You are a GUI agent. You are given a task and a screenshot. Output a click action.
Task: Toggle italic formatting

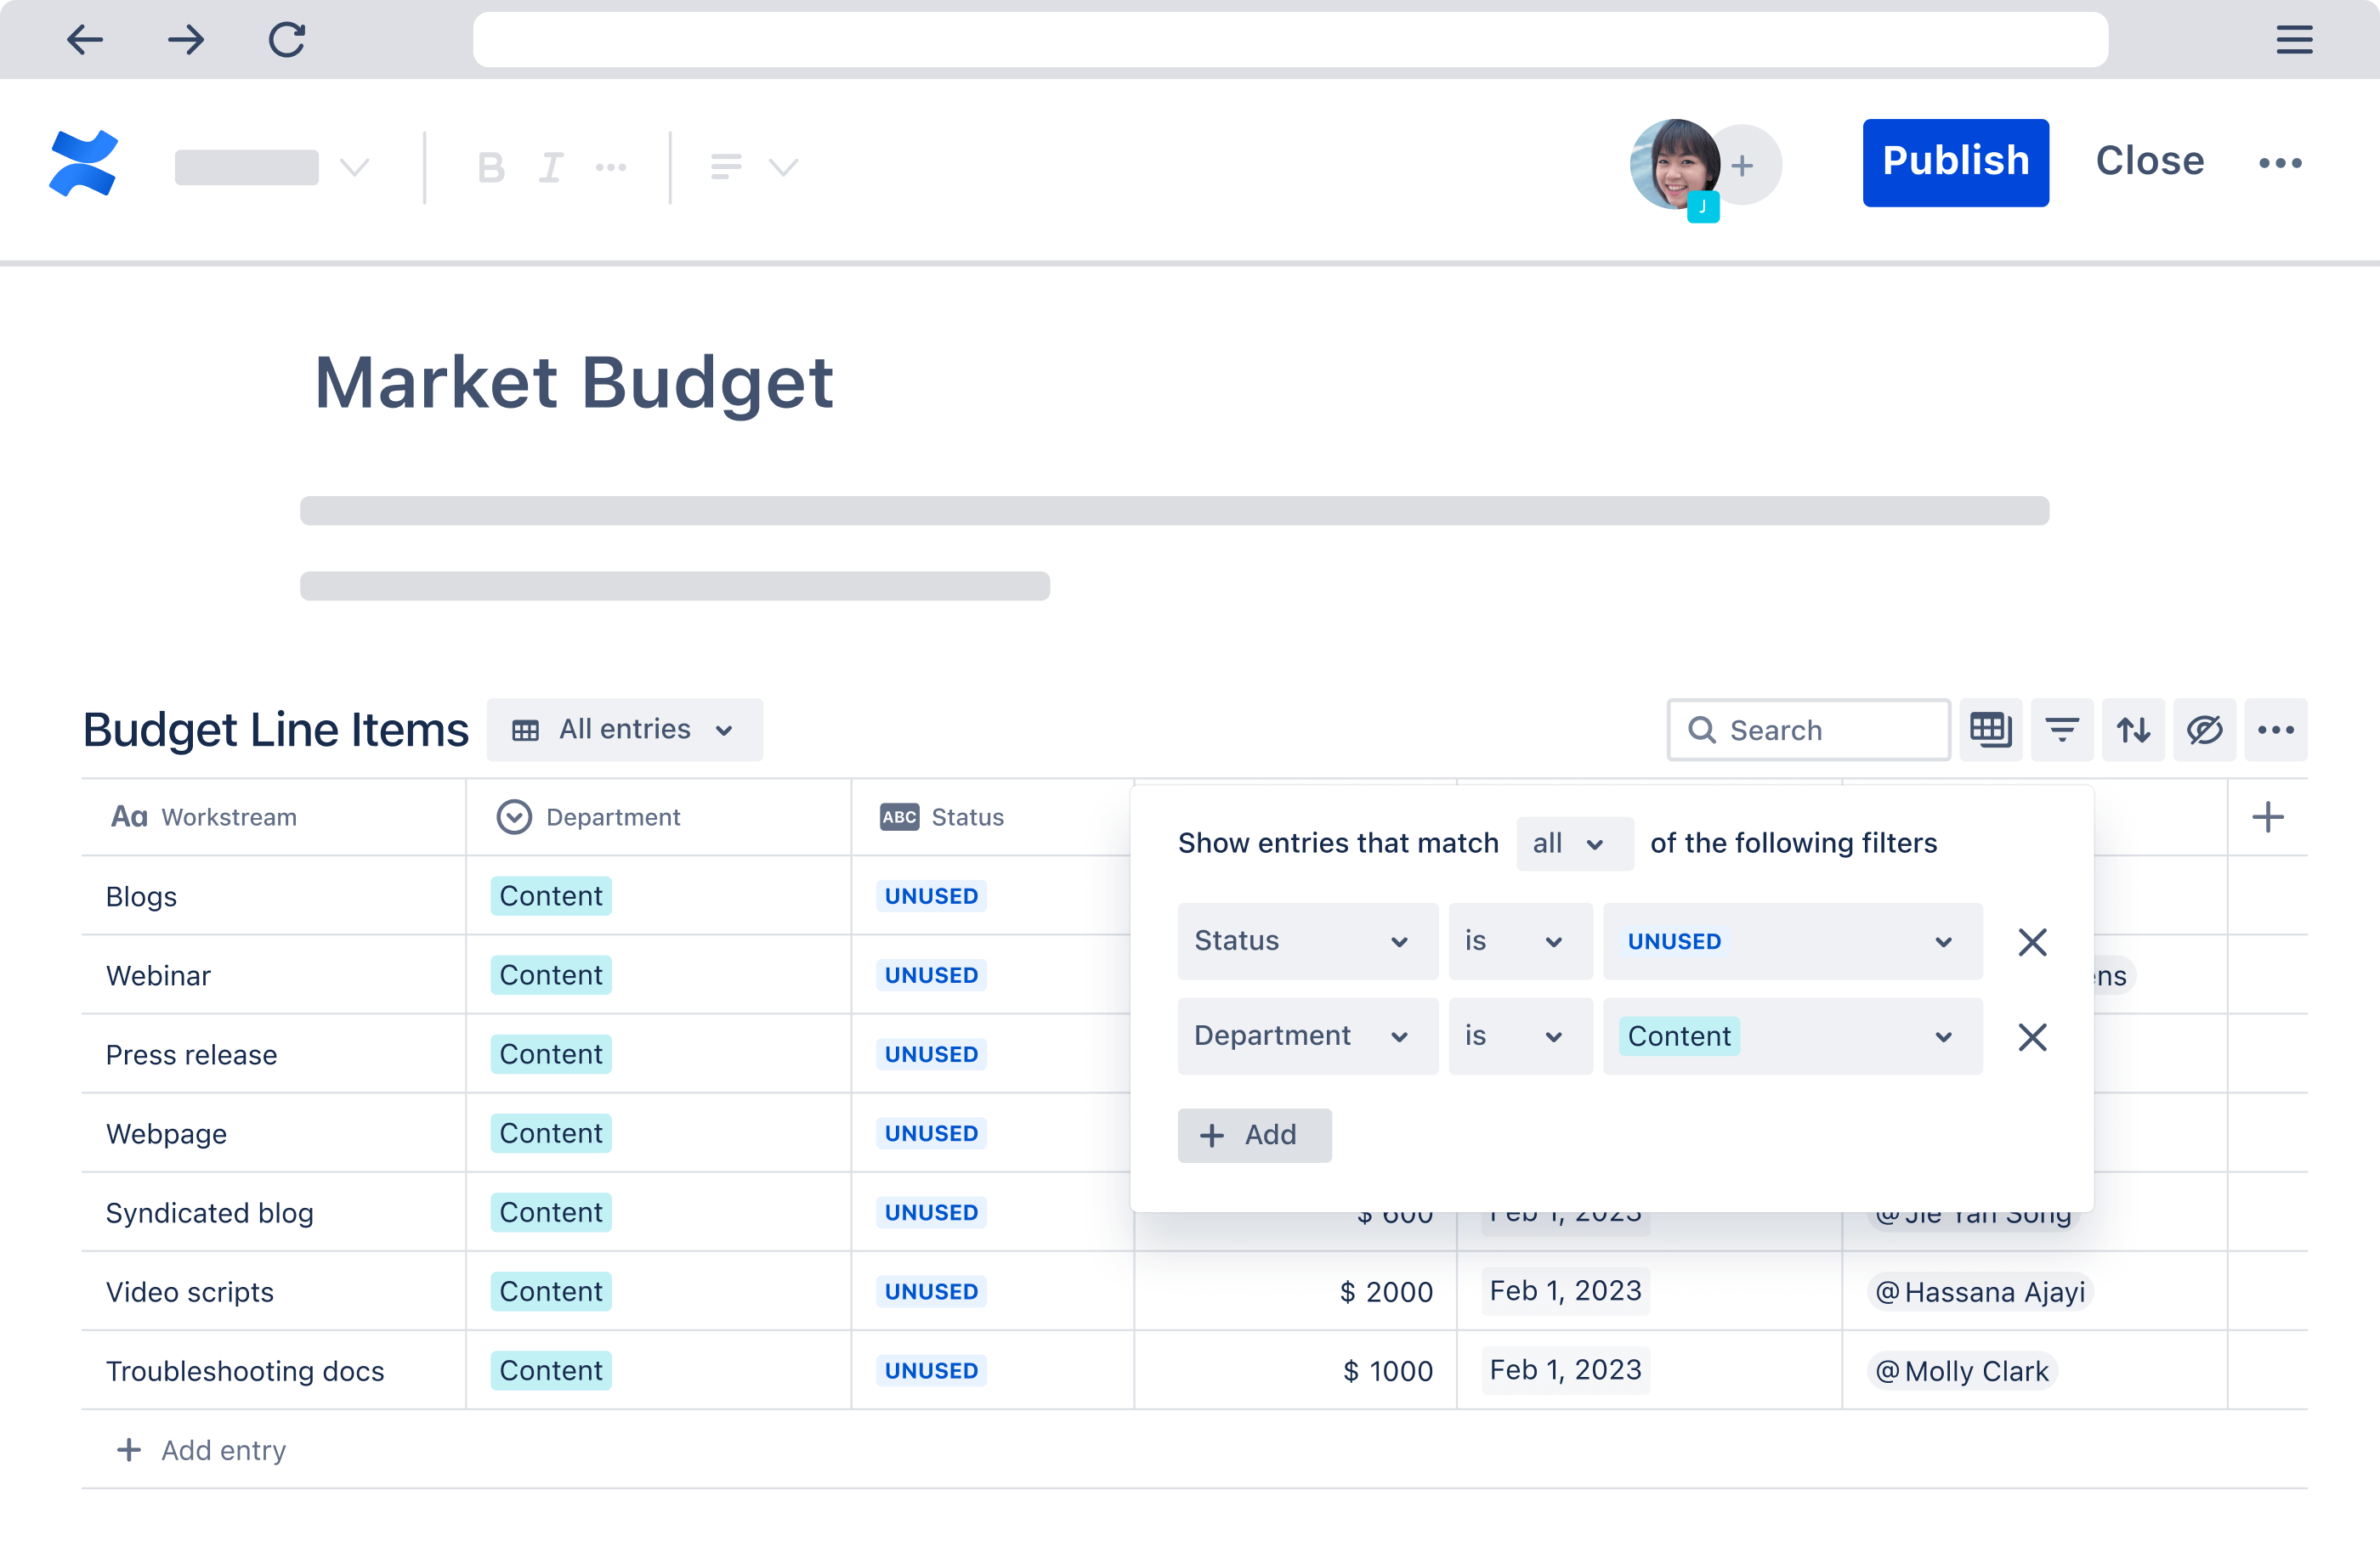click(551, 166)
